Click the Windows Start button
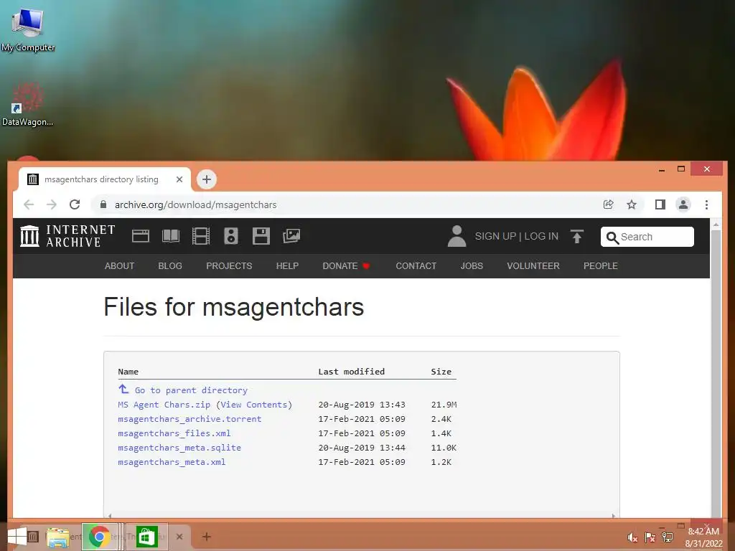The image size is (735, 551). [17, 537]
